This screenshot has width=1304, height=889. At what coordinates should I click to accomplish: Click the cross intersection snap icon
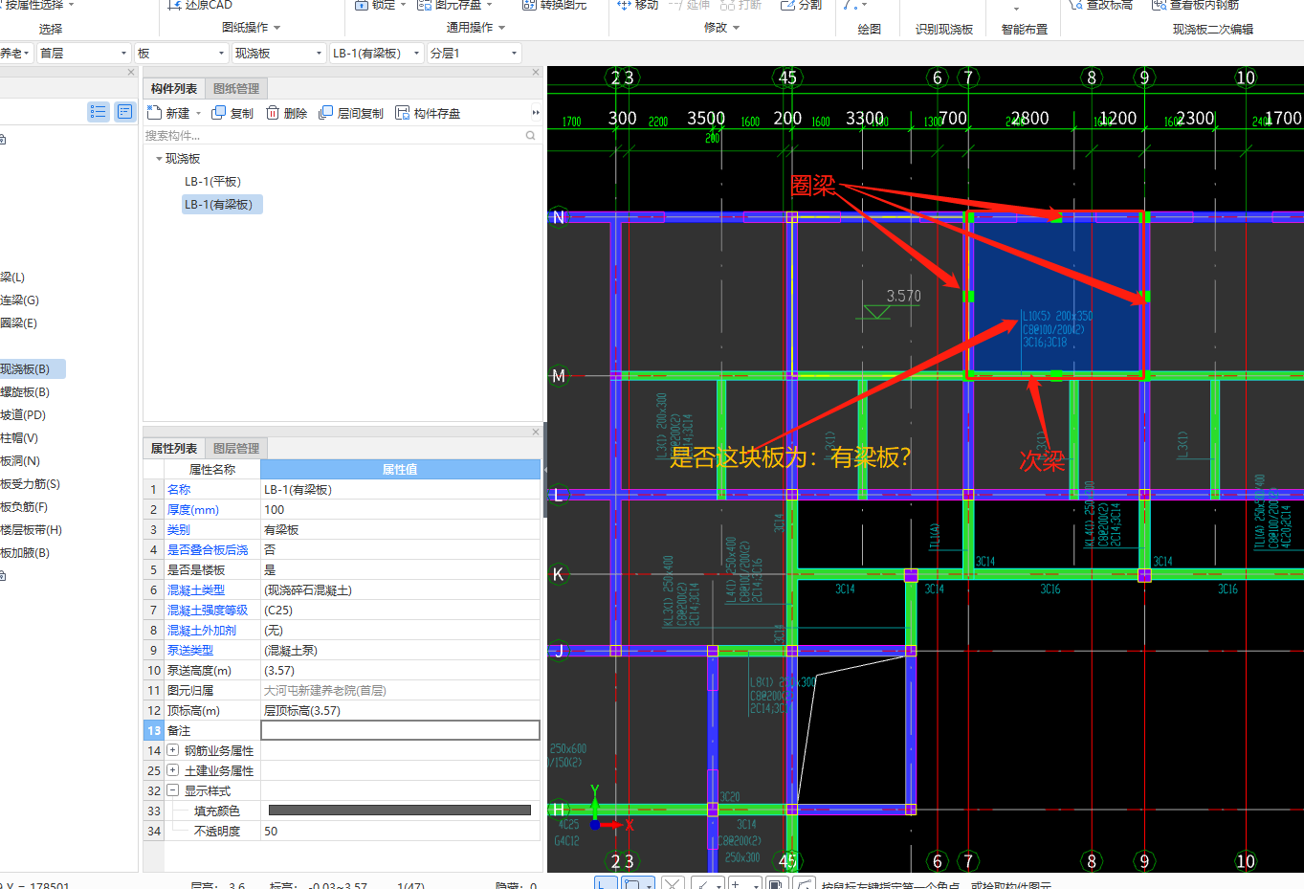673,884
